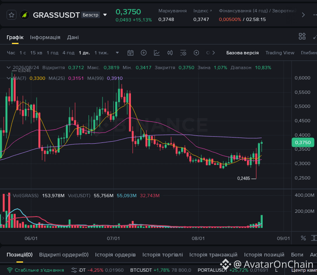The width and height of the screenshot is (317, 275).
Task: Open the Історія ордерів tab
Action: coord(115,254)
